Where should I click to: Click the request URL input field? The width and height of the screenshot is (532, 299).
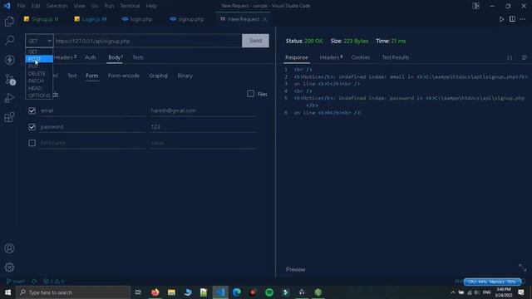[x=148, y=41]
